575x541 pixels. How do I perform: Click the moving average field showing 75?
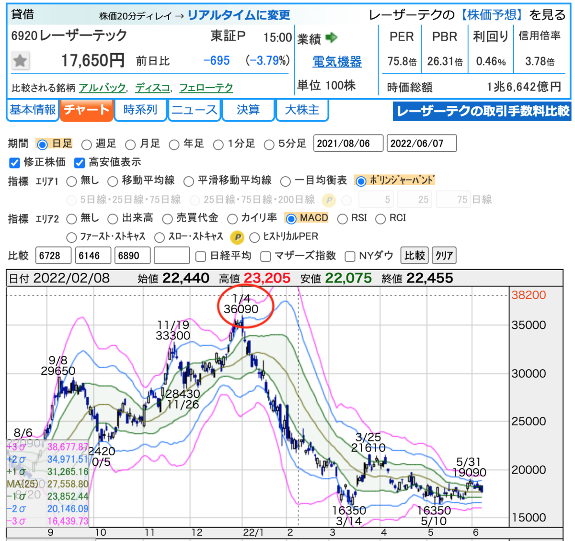[x=453, y=200]
